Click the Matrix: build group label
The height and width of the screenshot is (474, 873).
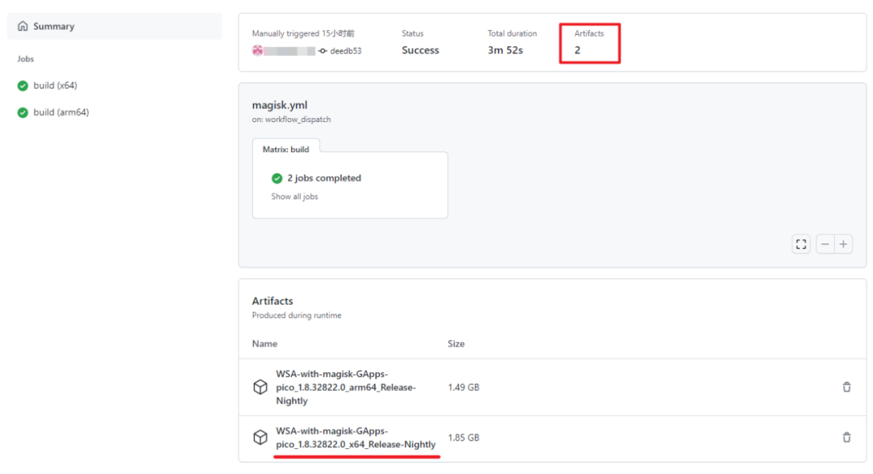tap(286, 149)
